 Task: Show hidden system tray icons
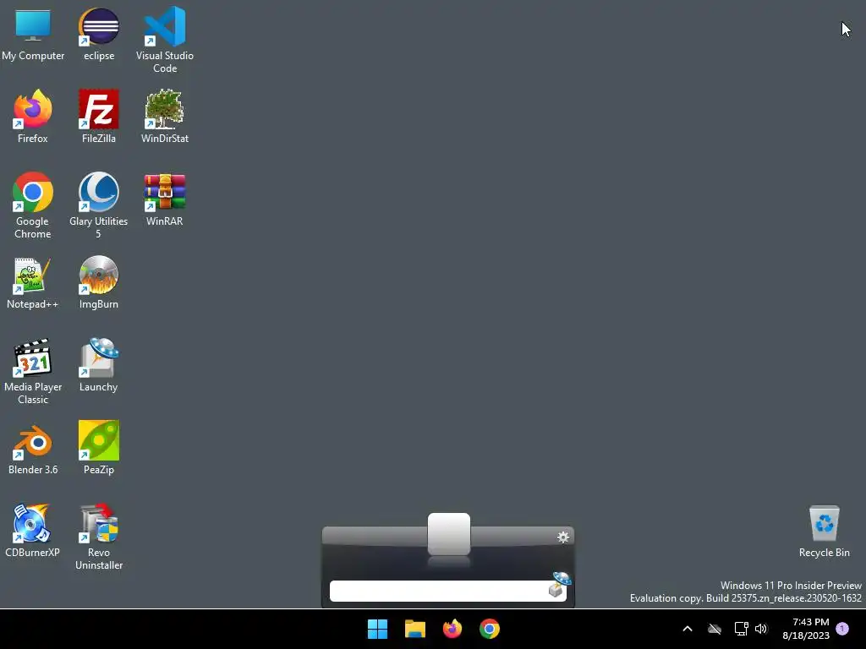(x=688, y=629)
